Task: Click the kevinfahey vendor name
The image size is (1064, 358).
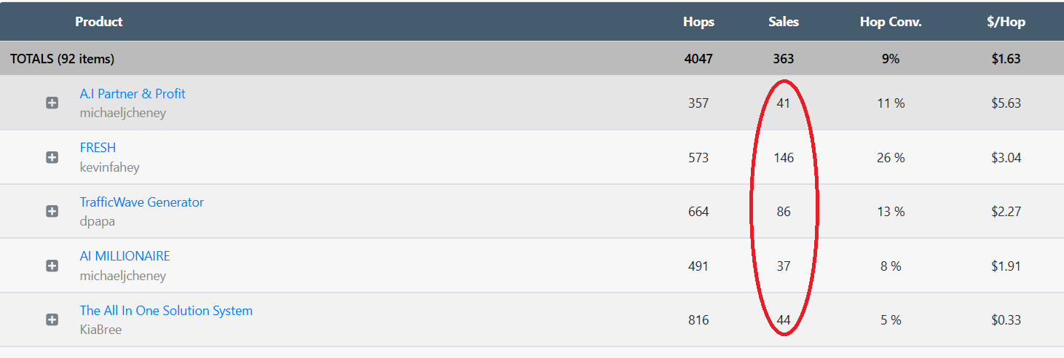Action: pos(109,167)
